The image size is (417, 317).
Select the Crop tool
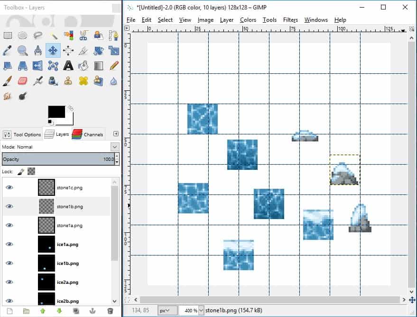tap(83, 51)
